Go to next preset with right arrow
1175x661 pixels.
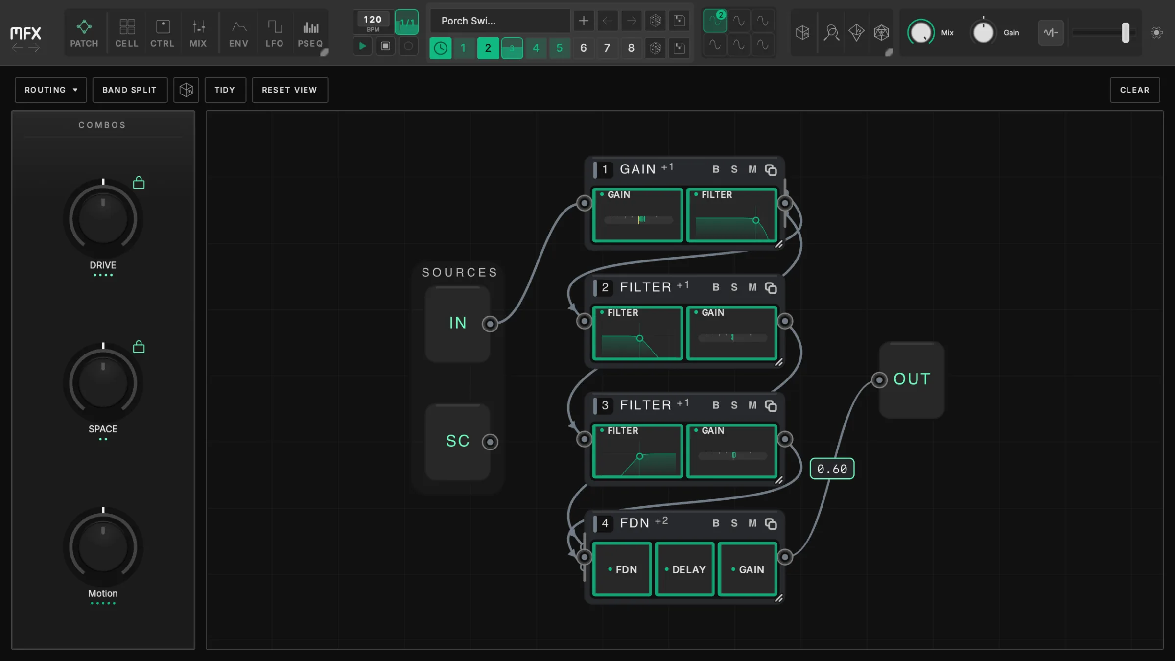coord(632,21)
